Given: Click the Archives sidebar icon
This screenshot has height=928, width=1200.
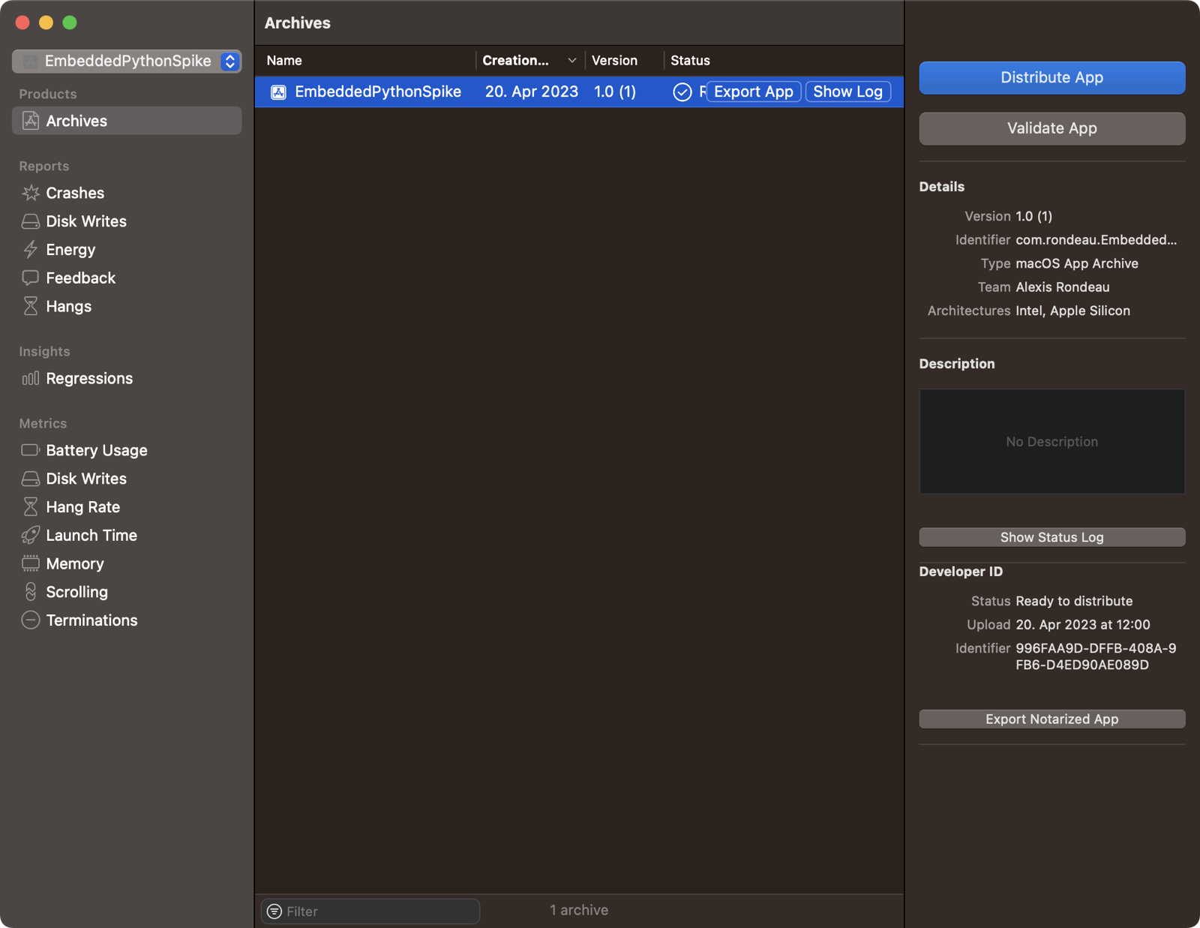Looking at the screenshot, I should (x=31, y=121).
